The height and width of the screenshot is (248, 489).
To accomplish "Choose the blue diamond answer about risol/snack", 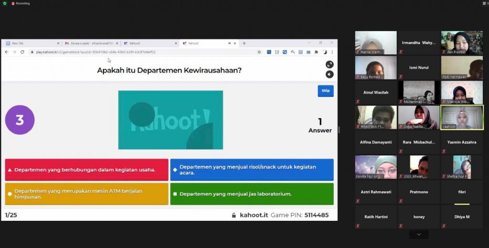I will point(252,170).
